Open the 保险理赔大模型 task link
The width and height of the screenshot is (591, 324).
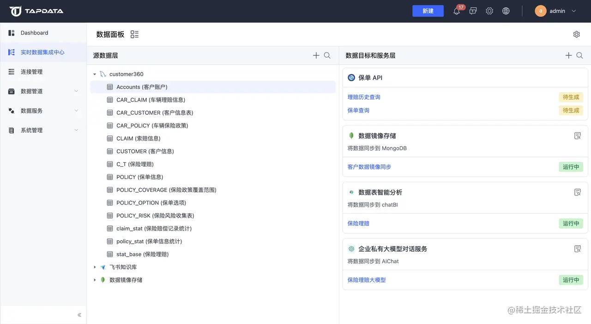tap(367, 280)
